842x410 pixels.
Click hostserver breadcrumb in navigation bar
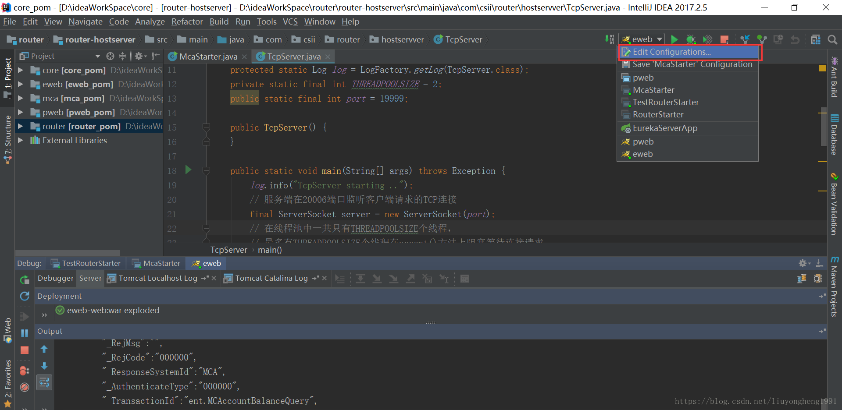click(397, 39)
